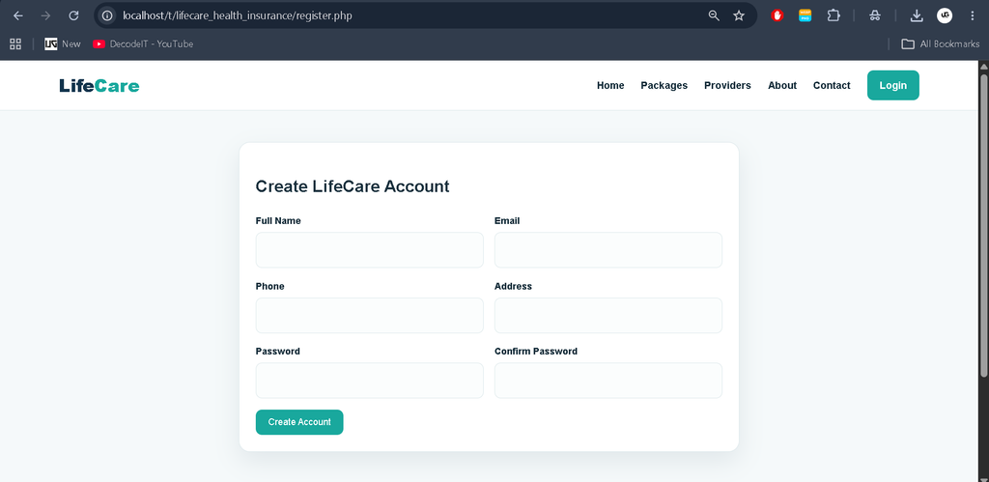The width and height of the screenshot is (989, 482).
Task: Open the browser profile avatar
Action: coord(945,15)
